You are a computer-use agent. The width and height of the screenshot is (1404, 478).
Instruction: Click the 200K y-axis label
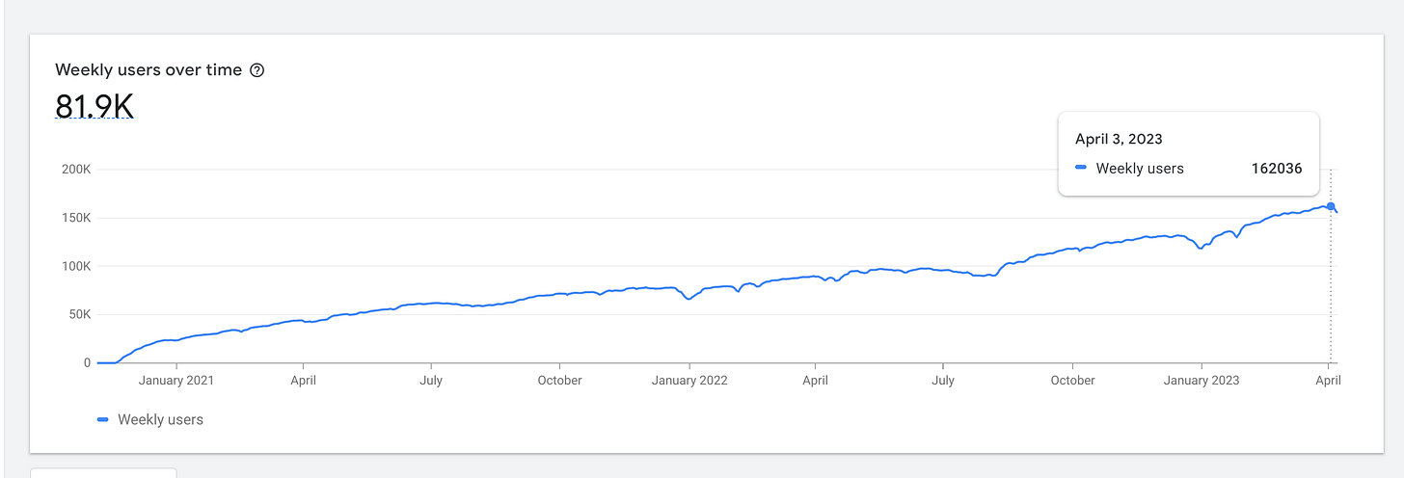75,169
